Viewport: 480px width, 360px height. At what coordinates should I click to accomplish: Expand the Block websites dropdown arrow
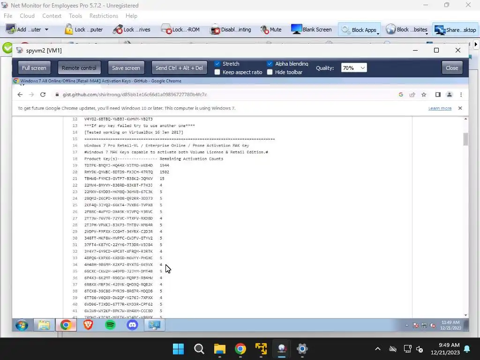click(427, 33)
